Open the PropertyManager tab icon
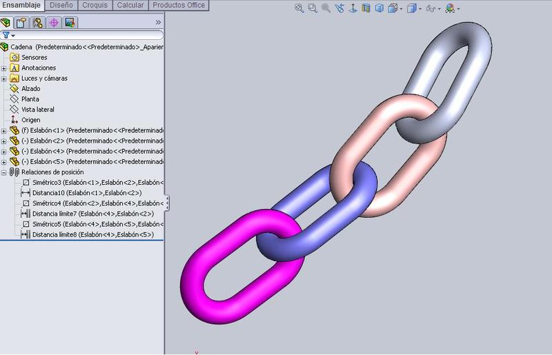This screenshot has height=355, width=552. point(21,22)
